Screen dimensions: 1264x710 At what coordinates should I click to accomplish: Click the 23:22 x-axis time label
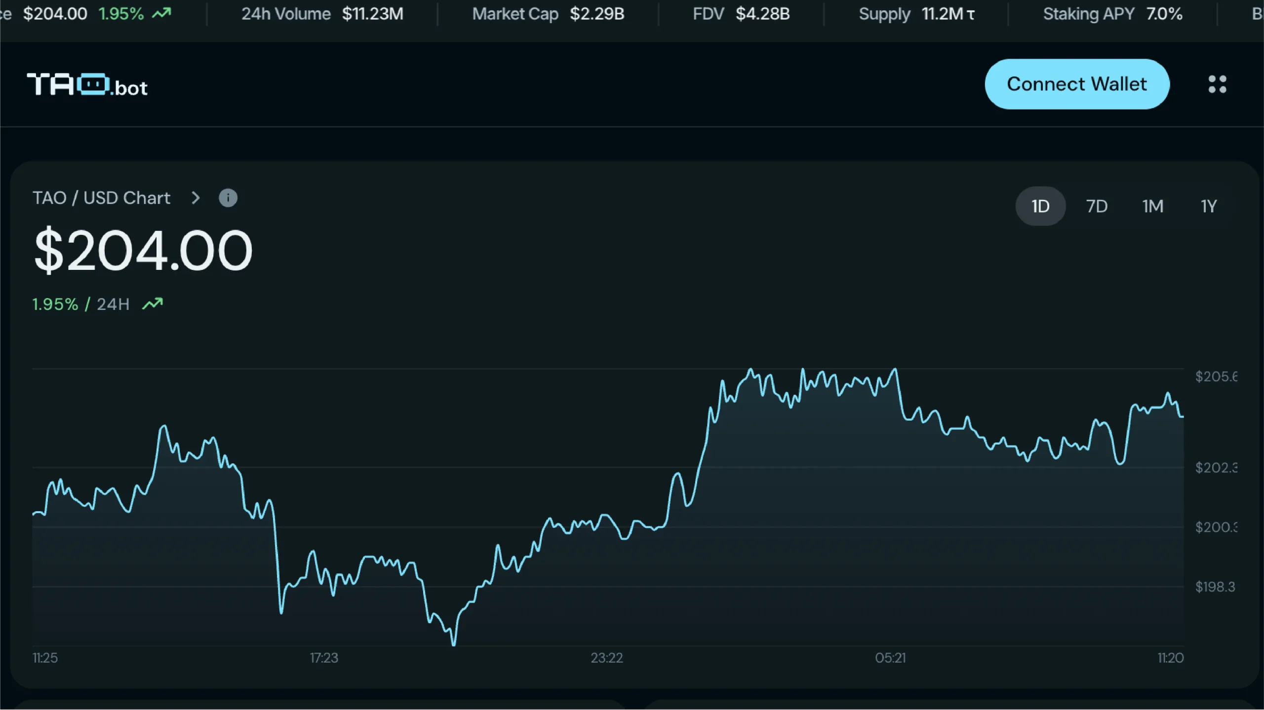coord(607,658)
